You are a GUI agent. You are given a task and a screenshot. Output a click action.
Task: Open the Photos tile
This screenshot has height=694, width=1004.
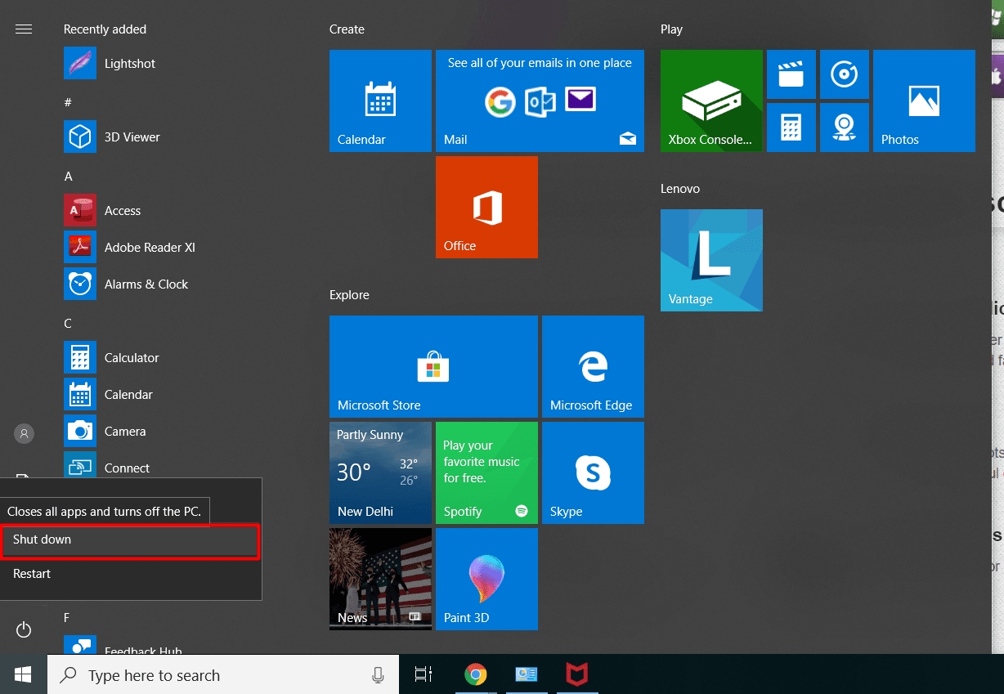[x=924, y=101]
